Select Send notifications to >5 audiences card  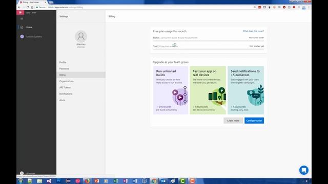click(246, 90)
